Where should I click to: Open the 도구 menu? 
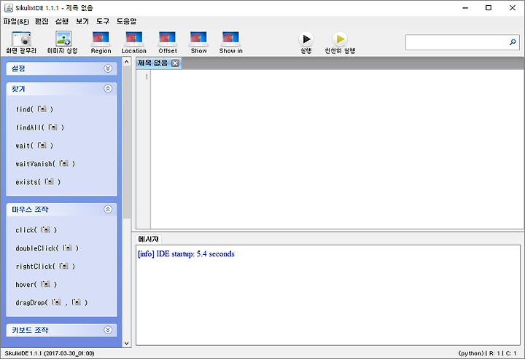pyautogui.click(x=103, y=21)
